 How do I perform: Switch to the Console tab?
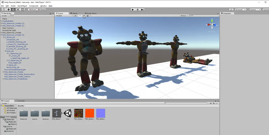click(20, 101)
